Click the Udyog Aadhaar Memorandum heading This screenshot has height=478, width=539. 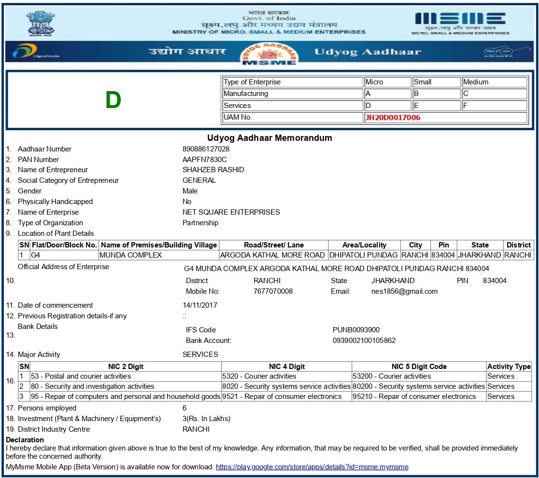coord(269,138)
